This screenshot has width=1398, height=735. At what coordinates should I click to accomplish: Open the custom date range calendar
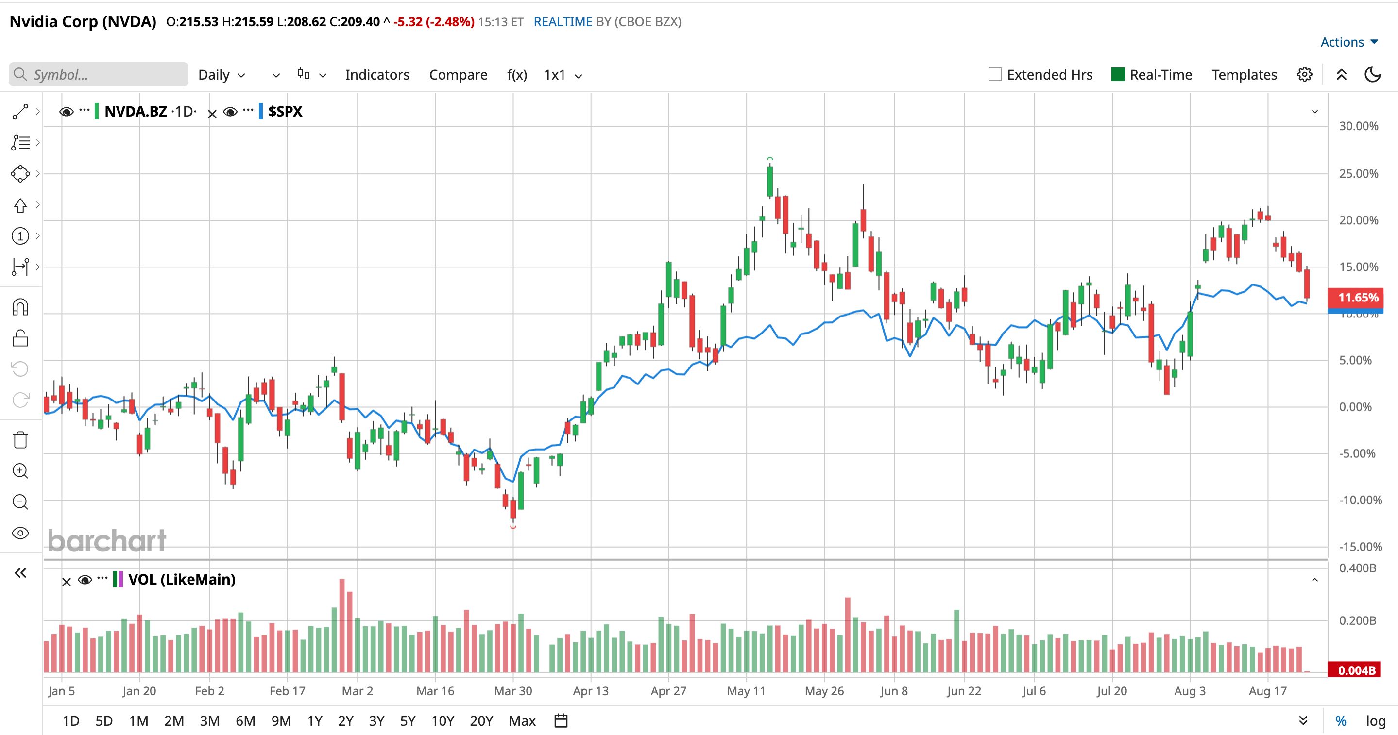[561, 720]
